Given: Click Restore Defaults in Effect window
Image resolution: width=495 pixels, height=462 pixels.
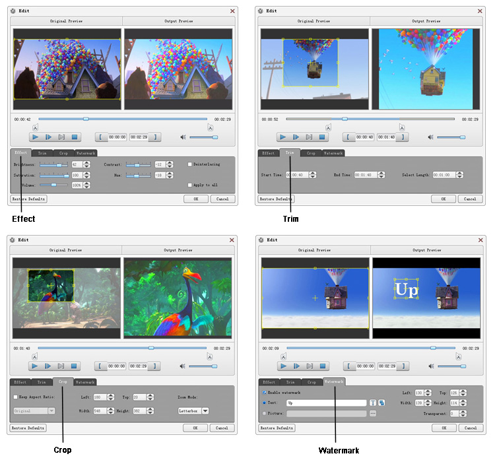Looking at the screenshot, I should tap(29, 199).
